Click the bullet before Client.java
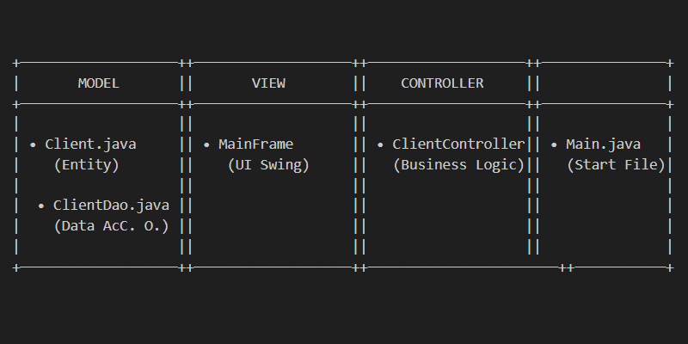The image size is (688, 344). click(x=33, y=144)
